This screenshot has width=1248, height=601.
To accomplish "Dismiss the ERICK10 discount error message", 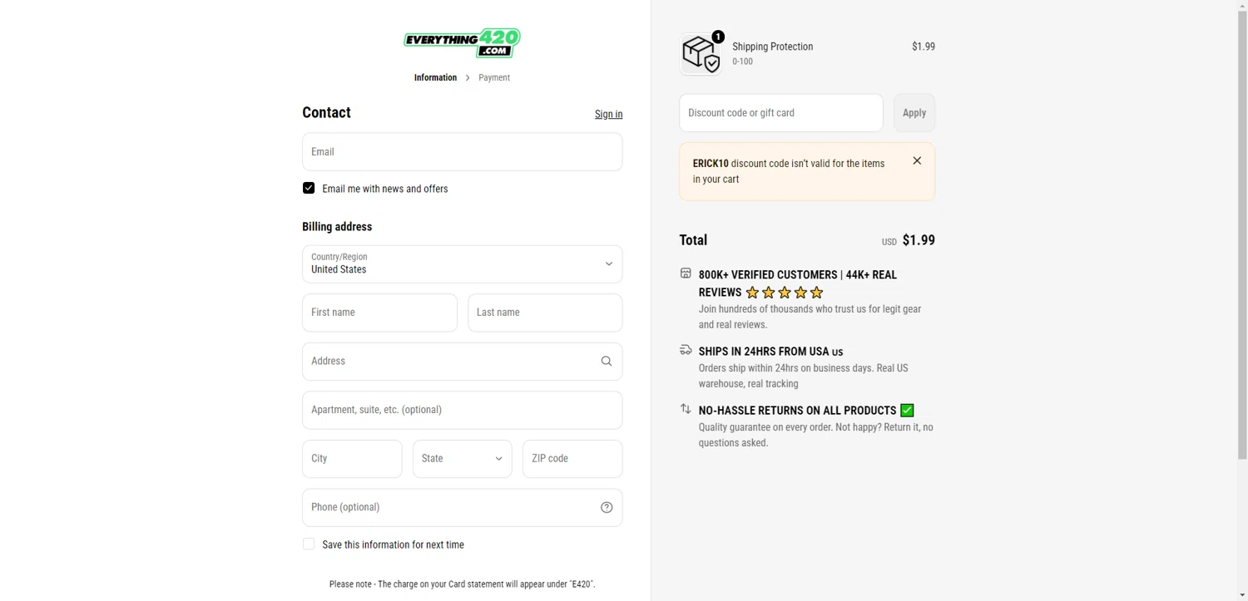I will tap(917, 160).
